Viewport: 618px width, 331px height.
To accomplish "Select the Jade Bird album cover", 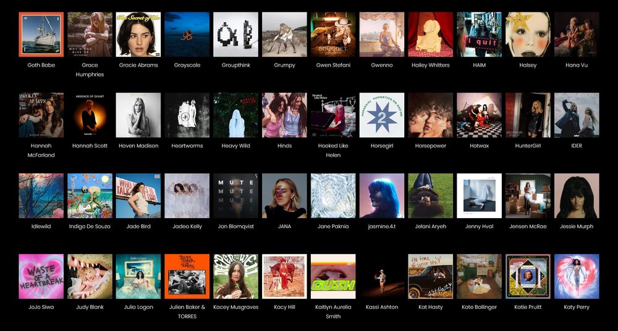I will pos(138,196).
